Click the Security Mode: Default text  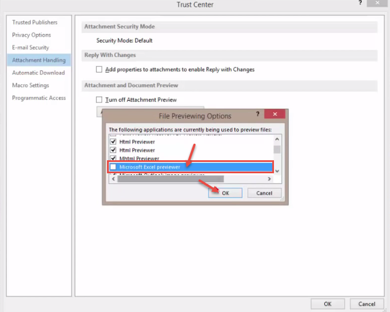pos(125,41)
